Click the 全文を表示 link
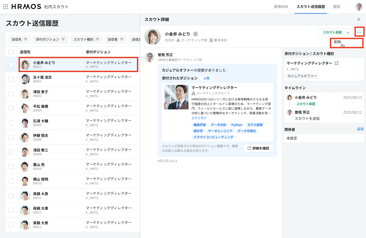The width and height of the screenshot is (366, 238). tap(199, 118)
